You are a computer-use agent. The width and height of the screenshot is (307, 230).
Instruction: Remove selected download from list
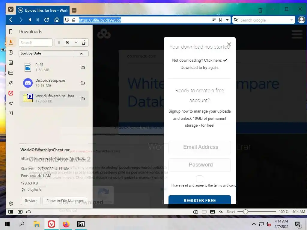[76, 43]
